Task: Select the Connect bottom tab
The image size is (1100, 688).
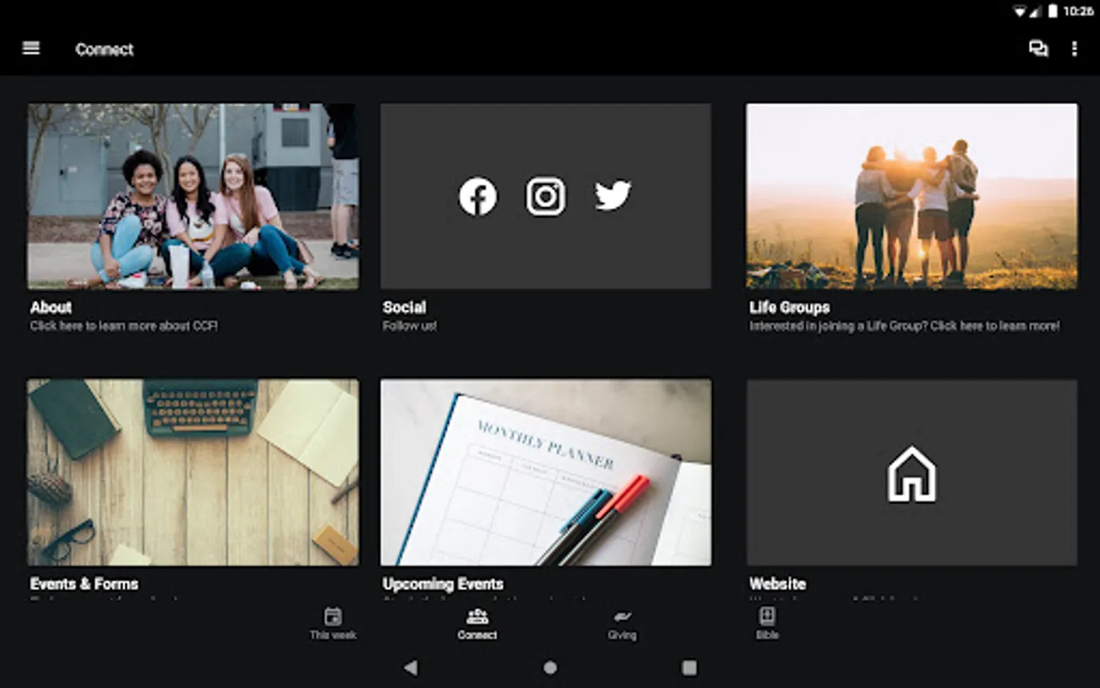Action: coord(477,623)
